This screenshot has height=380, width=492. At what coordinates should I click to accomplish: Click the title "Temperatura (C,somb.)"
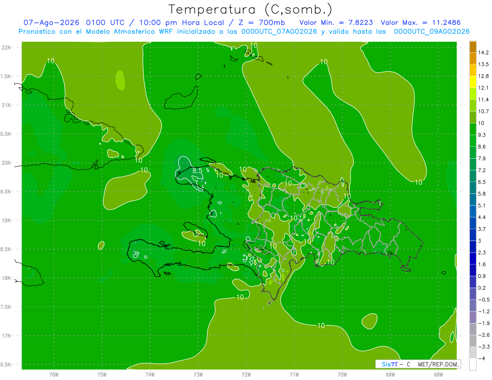coord(250,9)
